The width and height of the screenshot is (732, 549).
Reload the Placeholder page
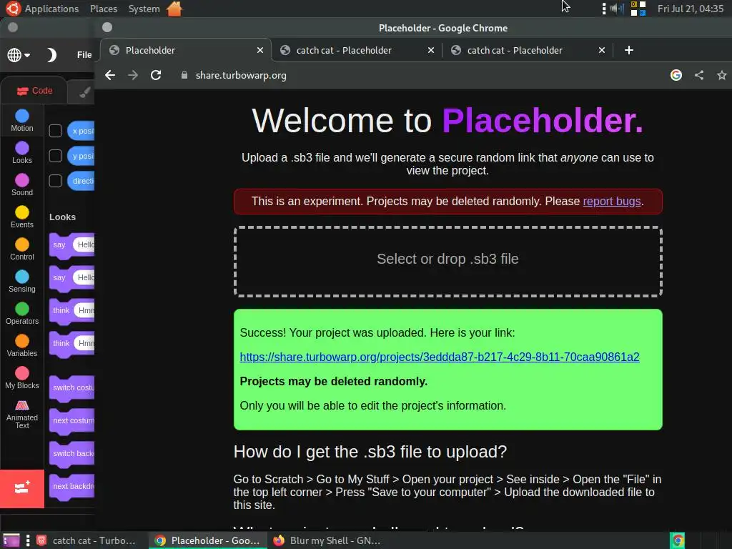156,75
